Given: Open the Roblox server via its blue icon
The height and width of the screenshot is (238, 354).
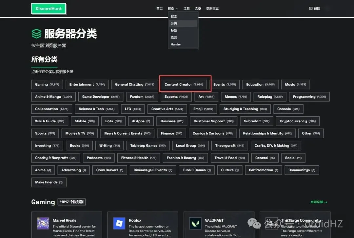Looking at the screenshot, I should pyautogui.click(x=119, y=223).
